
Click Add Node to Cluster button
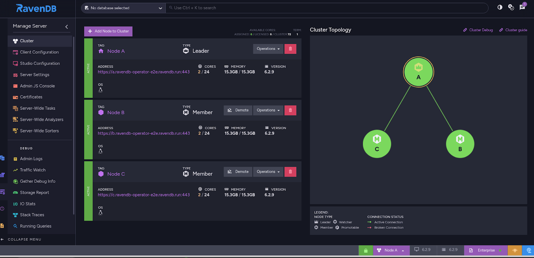108,31
